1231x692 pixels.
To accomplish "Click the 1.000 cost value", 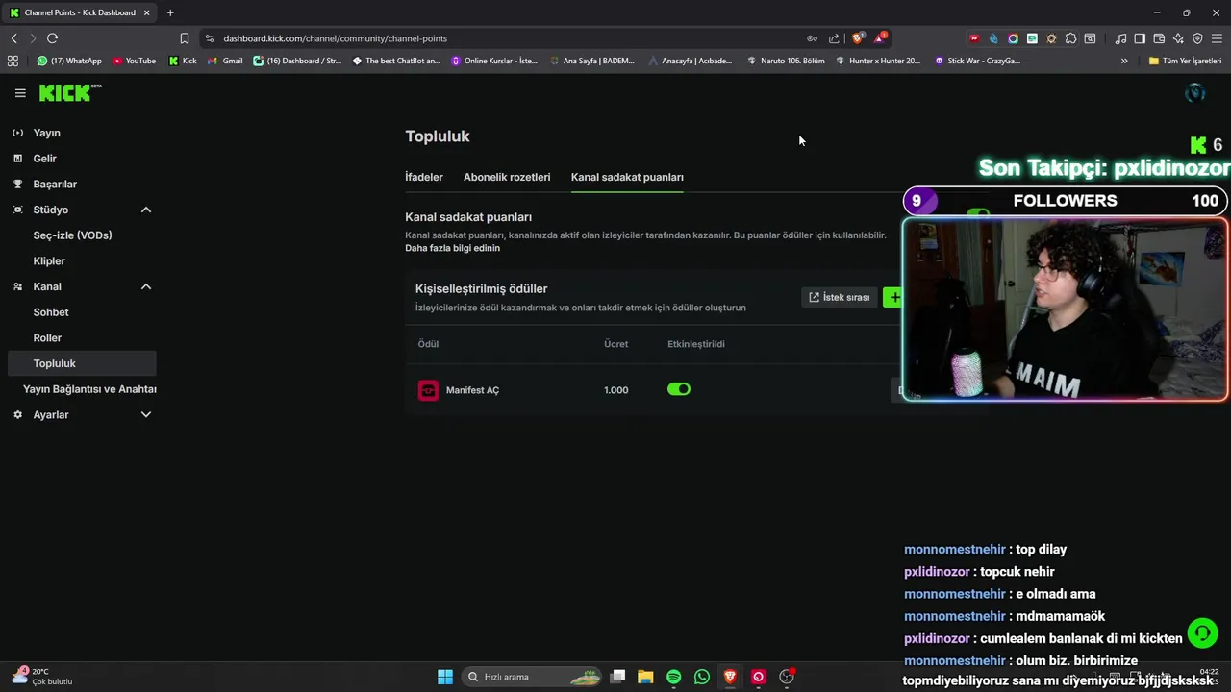I will (x=615, y=390).
